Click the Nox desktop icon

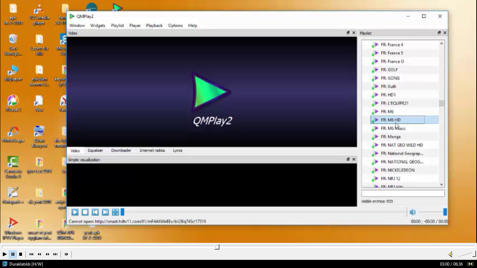(39, 103)
